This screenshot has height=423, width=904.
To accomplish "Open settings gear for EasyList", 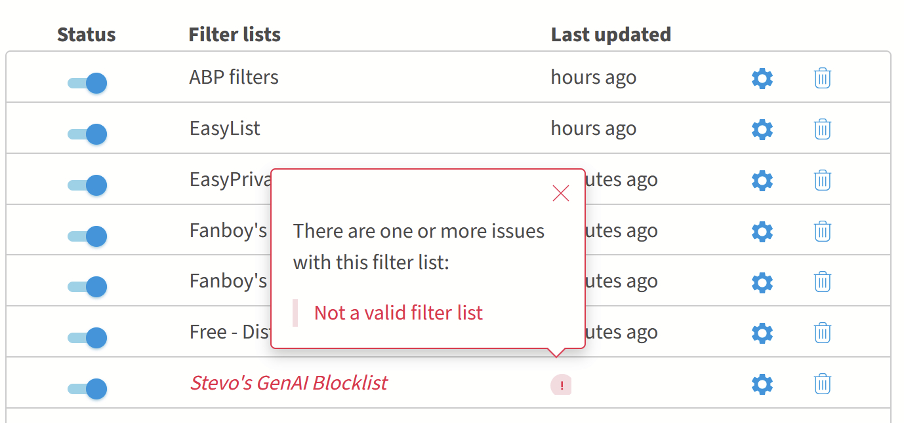I will [762, 130].
